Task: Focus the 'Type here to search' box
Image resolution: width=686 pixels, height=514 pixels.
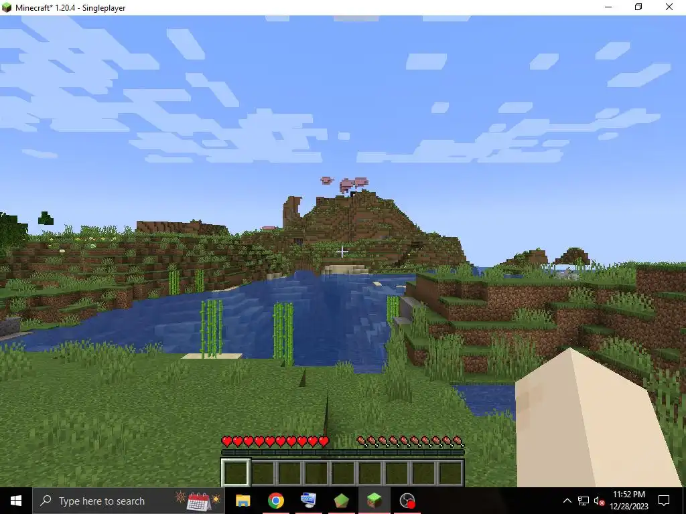Action: (x=129, y=501)
